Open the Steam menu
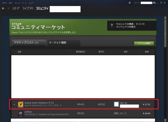This screenshot has height=122, width=168. click(x=4, y=3)
